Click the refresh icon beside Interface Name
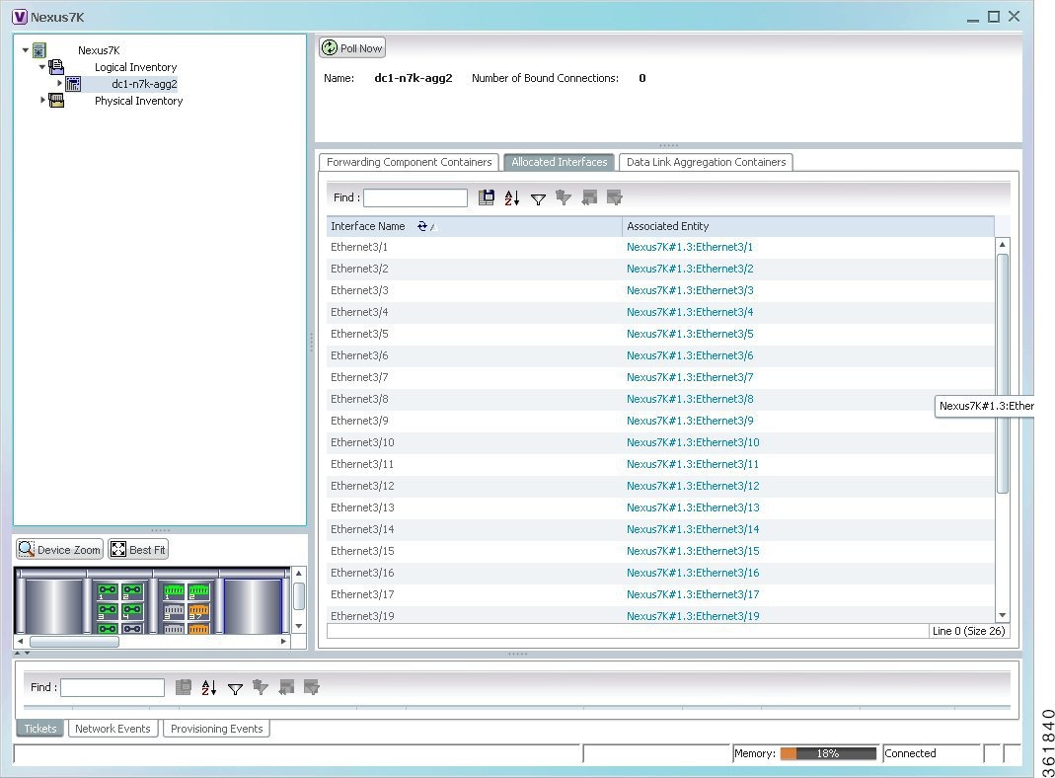 [x=422, y=226]
